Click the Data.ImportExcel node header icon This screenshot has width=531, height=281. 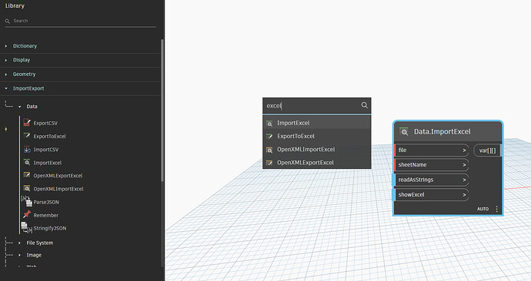click(x=404, y=131)
